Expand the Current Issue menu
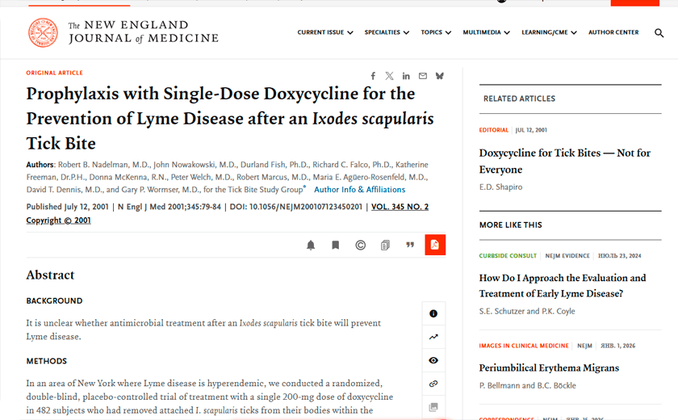This screenshot has width=678, height=420. (x=325, y=32)
